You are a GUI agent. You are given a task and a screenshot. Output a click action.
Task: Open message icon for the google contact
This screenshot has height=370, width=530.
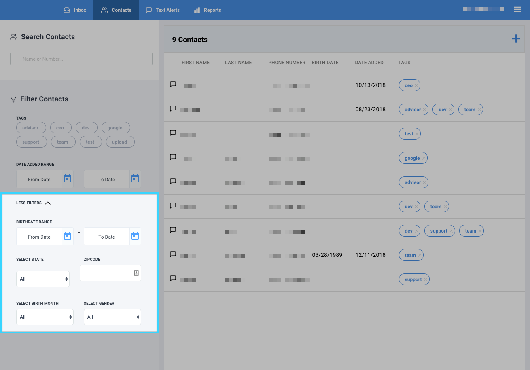[173, 157]
